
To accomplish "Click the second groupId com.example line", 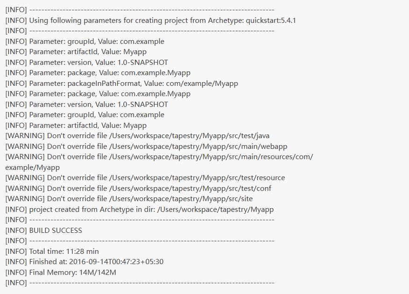I will 85,115.
